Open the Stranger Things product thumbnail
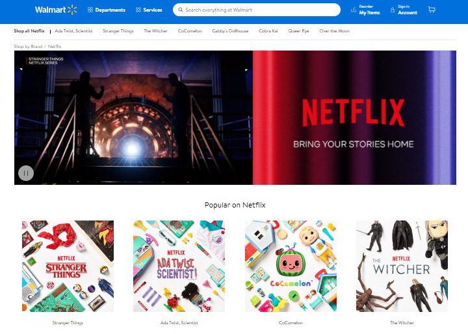Image resolution: width=468 pixels, height=334 pixels. click(68, 266)
